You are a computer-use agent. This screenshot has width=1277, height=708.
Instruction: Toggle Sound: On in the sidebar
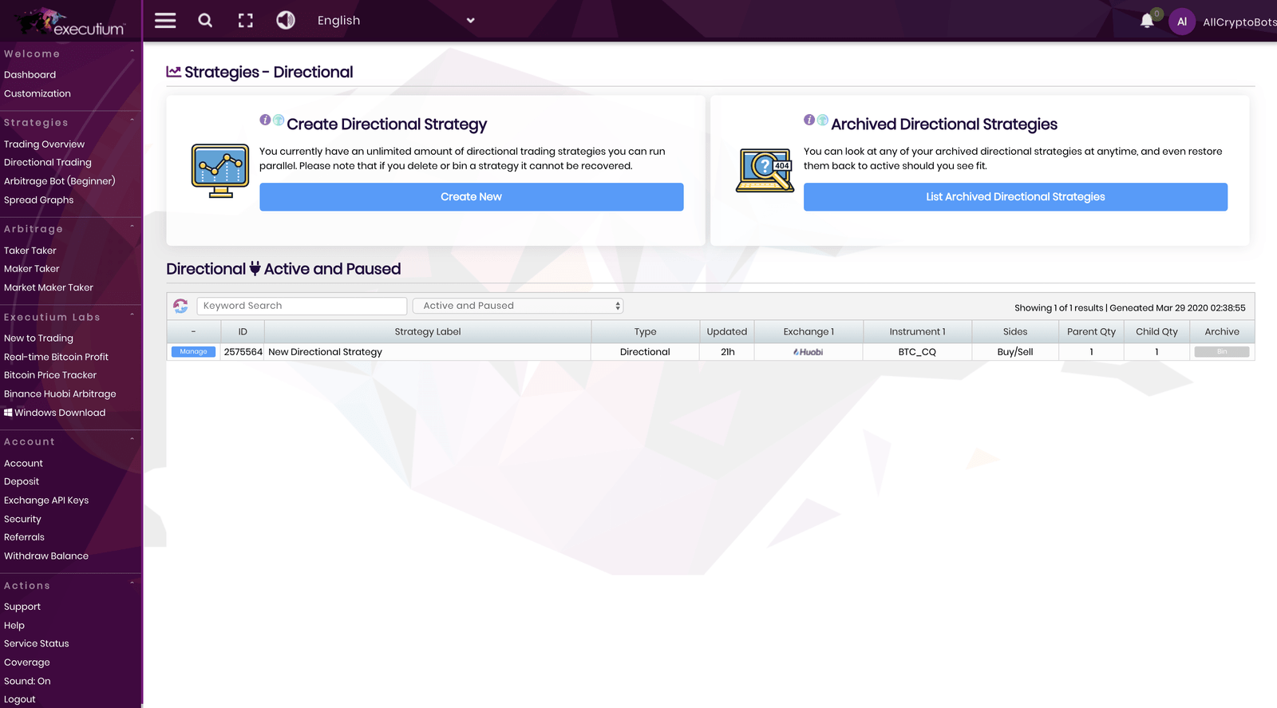point(27,681)
